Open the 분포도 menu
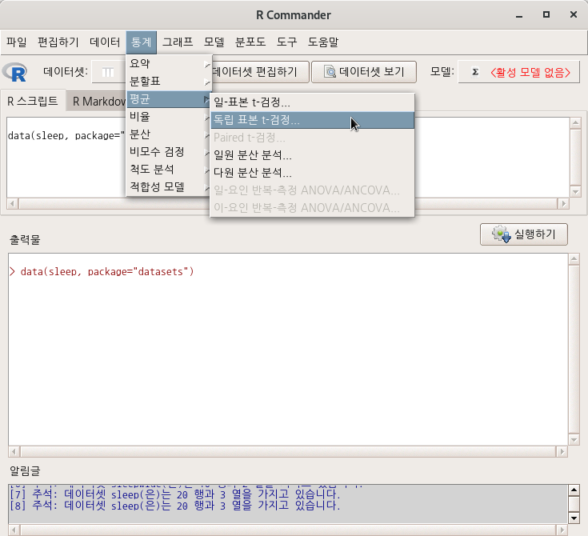 pos(250,42)
